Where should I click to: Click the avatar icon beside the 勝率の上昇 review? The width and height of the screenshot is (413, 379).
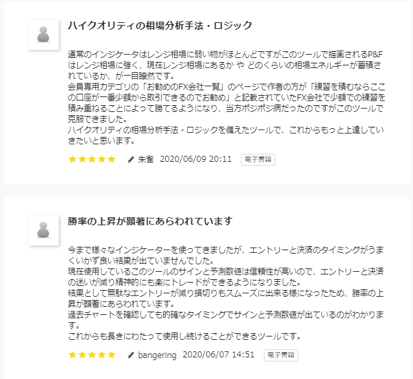point(43,230)
